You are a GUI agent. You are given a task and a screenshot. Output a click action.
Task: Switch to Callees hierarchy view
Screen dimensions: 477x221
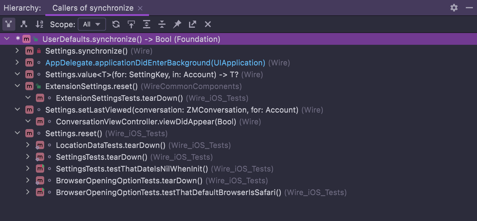pyautogui.click(x=24, y=24)
